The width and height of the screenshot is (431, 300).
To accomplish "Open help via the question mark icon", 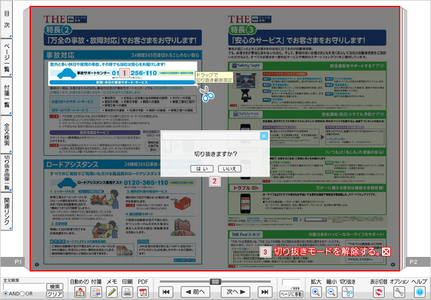I will [419, 292].
